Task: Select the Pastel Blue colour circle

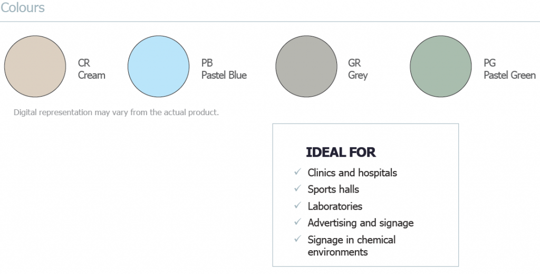Action: 158,67
